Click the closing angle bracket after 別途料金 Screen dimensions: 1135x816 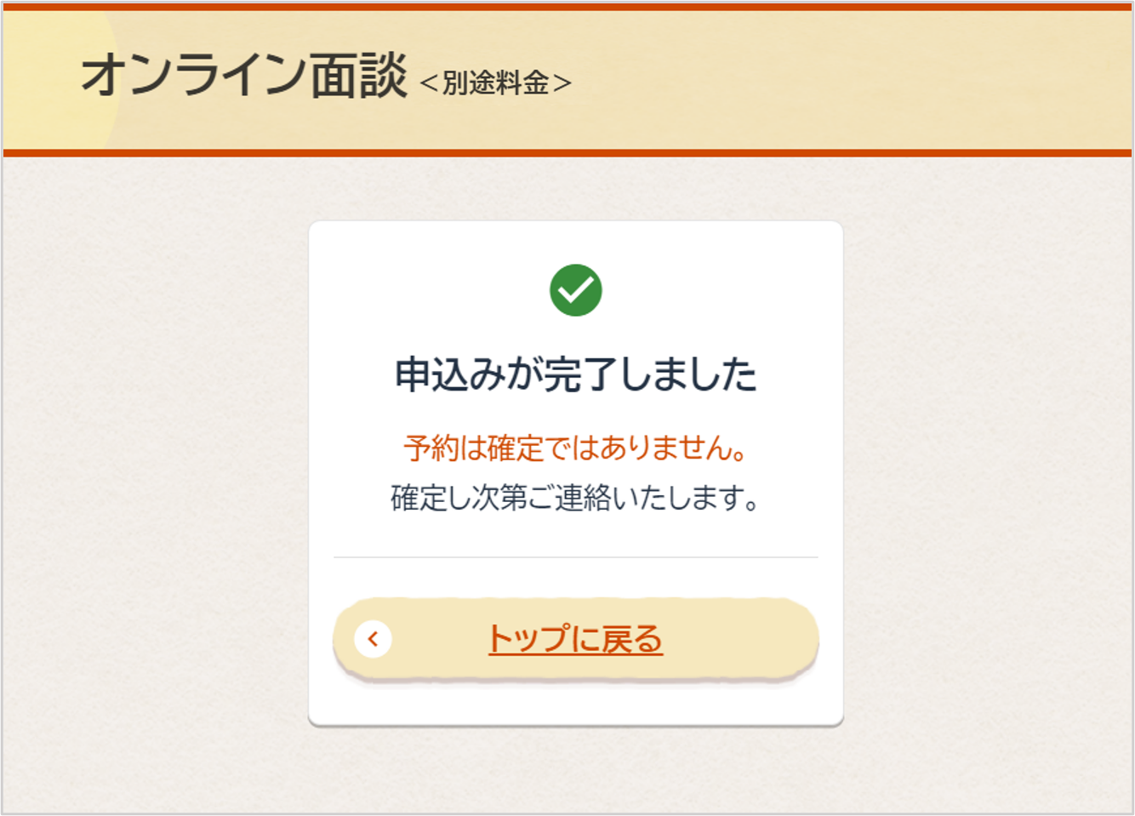coord(562,83)
